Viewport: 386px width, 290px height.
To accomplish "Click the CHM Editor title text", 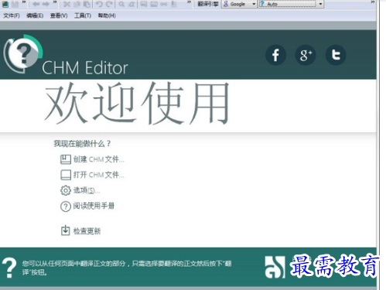I will pyautogui.click(x=85, y=68).
